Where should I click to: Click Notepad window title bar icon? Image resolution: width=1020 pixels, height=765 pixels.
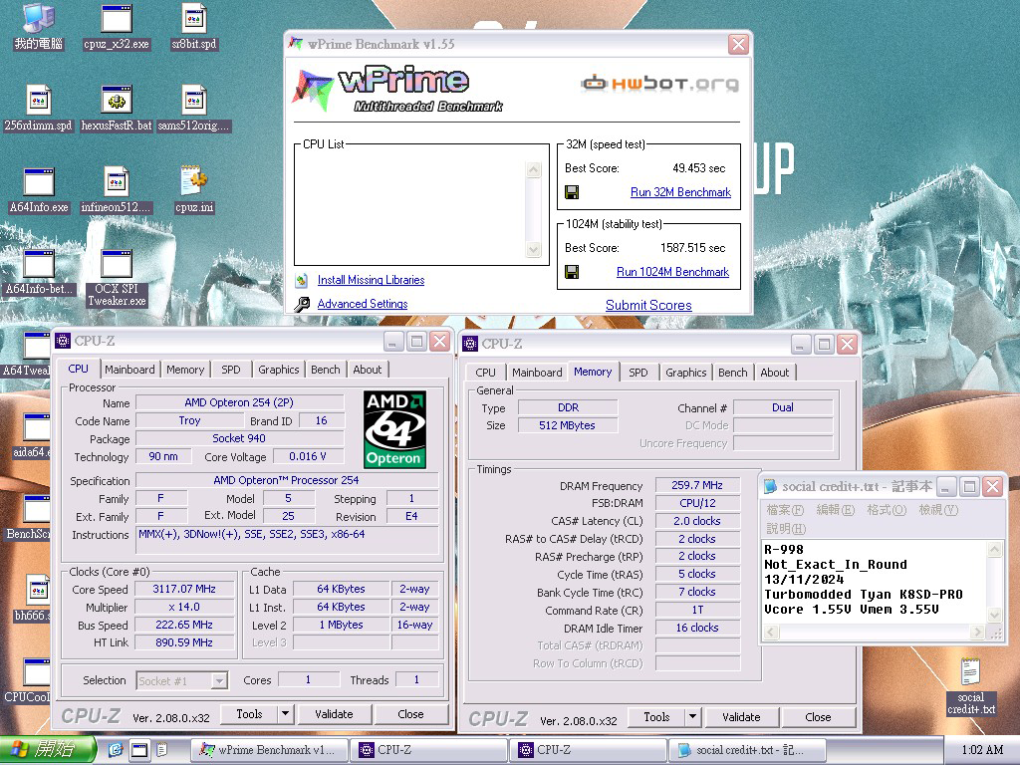(770, 486)
